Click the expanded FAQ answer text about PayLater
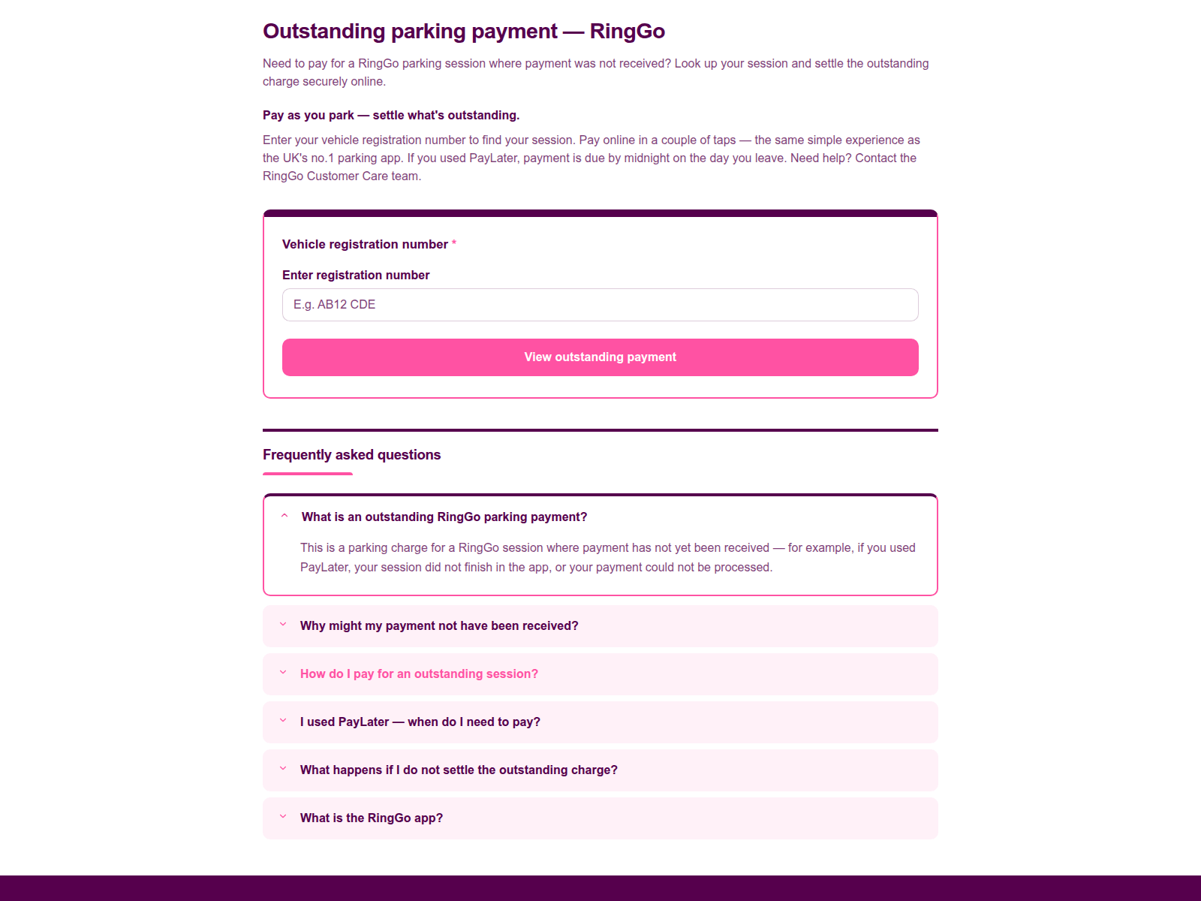Image resolution: width=1201 pixels, height=901 pixels. click(608, 557)
